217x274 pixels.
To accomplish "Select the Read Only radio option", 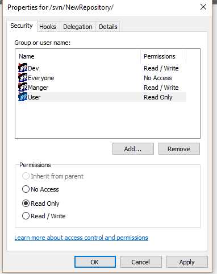I will (x=26, y=204).
